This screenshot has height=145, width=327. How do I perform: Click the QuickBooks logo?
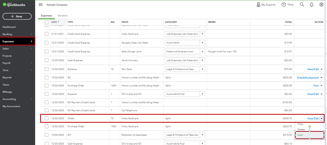click(14, 5)
